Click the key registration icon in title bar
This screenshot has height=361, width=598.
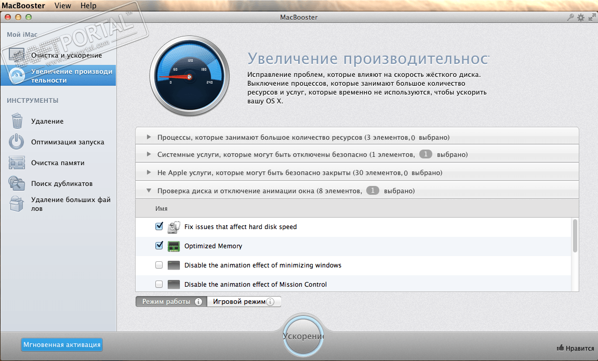[x=570, y=17]
